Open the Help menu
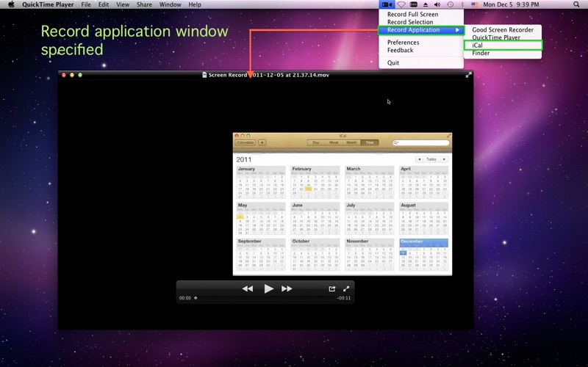588x367 pixels. [195, 4]
